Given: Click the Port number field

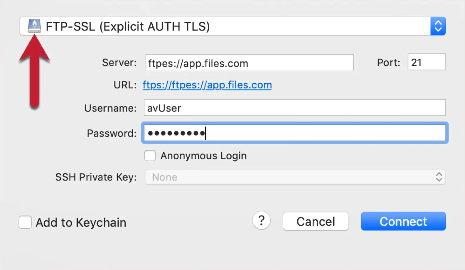Looking at the screenshot, I should [x=427, y=62].
